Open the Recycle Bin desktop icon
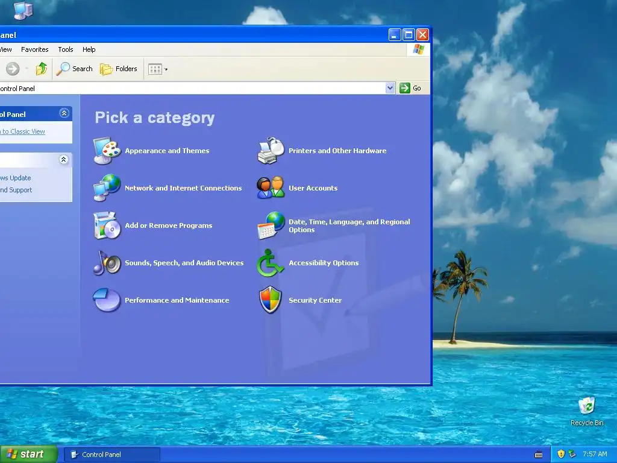Viewport: 617px width, 463px height. tap(587, 412)
